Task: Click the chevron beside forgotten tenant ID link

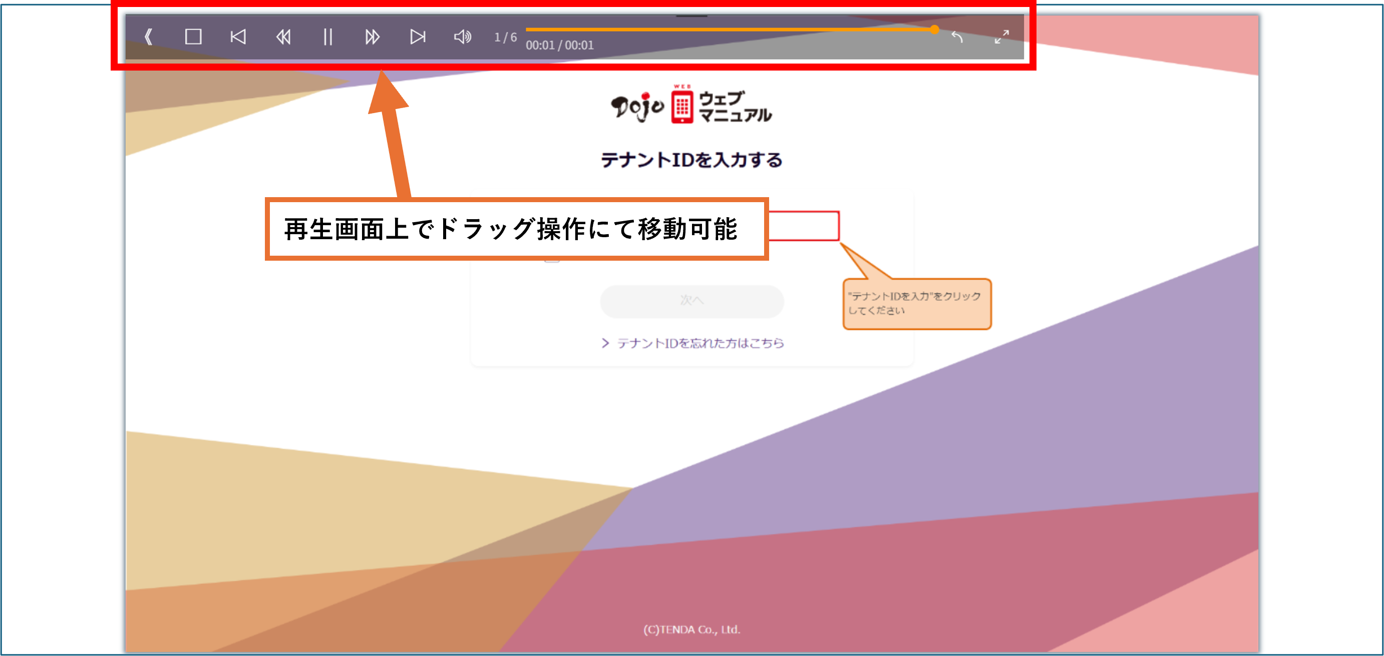Action: click(605, 343)
